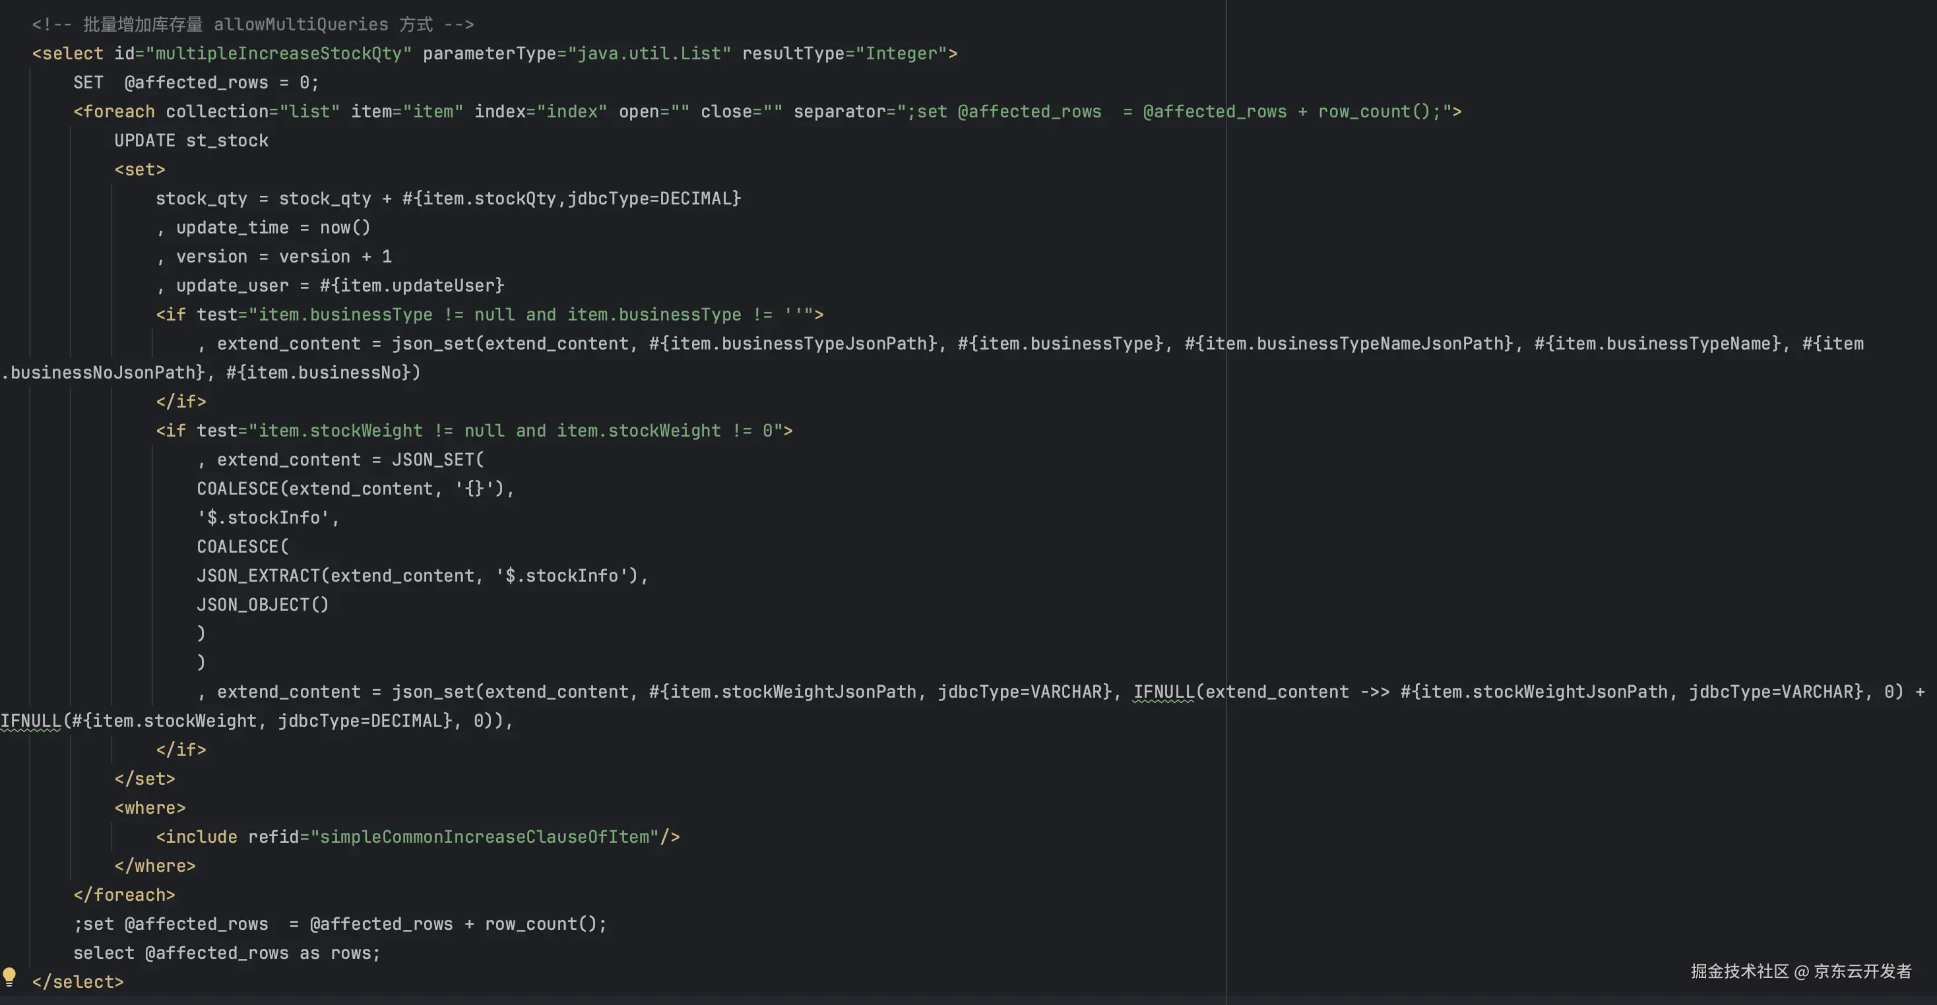Click the closing set tag
This screenshot has height=1005, width=1937.
144,779
